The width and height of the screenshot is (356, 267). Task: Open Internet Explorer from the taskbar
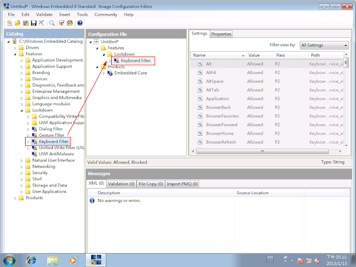coord(31,260)
